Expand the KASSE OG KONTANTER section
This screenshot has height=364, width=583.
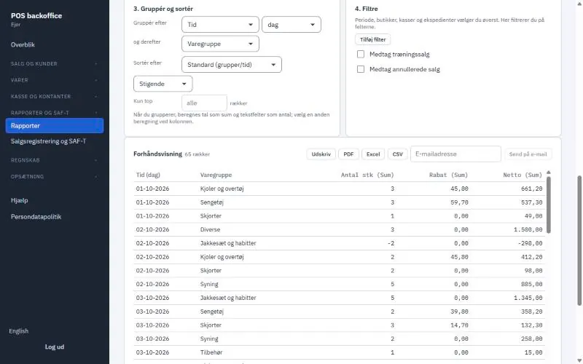point(54,96)
